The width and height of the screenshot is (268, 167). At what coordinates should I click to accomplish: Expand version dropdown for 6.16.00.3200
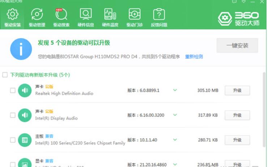[x=175, y=115]
